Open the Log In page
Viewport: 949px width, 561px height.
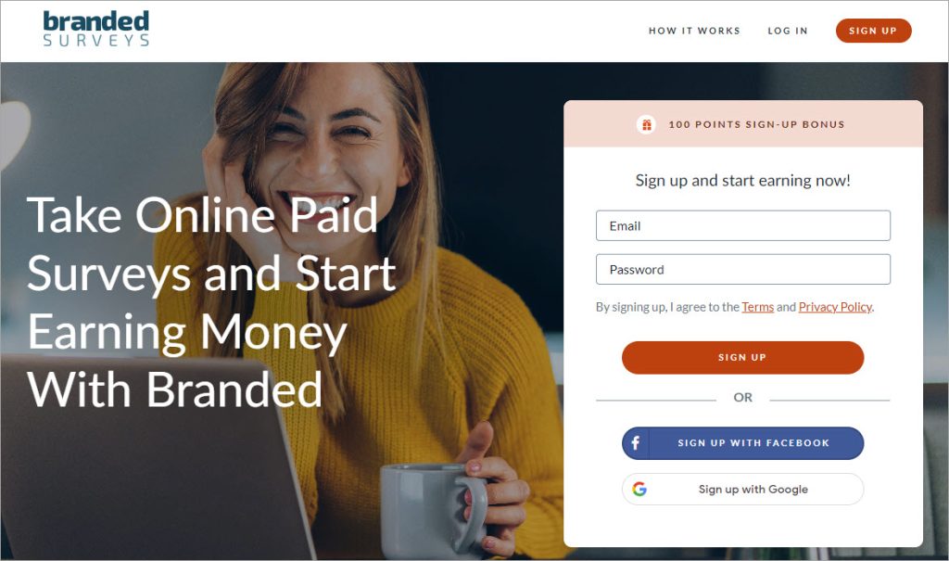(x=788, y=31)
